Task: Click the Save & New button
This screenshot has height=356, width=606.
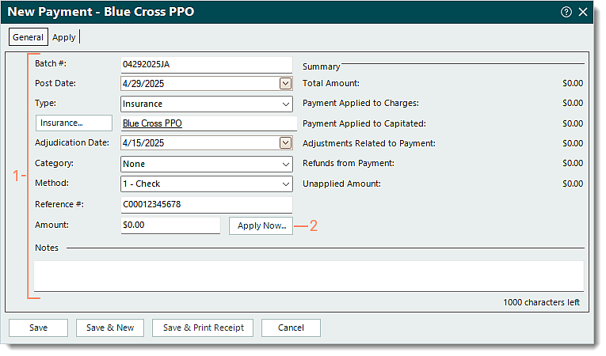Action: 110,328
